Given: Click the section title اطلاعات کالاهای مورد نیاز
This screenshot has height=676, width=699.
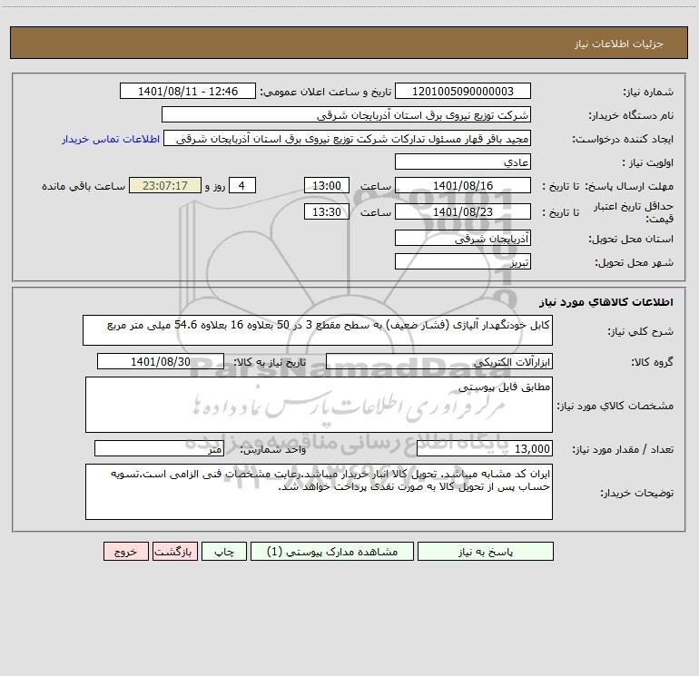Looking at the screenshot, I should click(605, 301).
